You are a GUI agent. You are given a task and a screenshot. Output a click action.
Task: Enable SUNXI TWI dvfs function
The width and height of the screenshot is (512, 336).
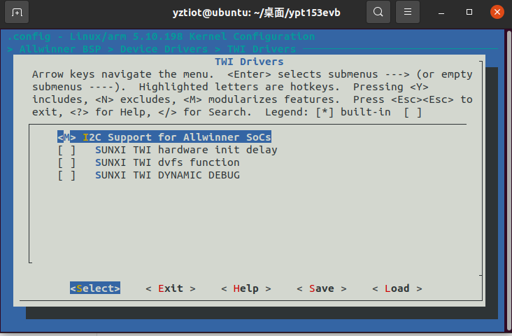pyautogui.click(x=66, y=162)
